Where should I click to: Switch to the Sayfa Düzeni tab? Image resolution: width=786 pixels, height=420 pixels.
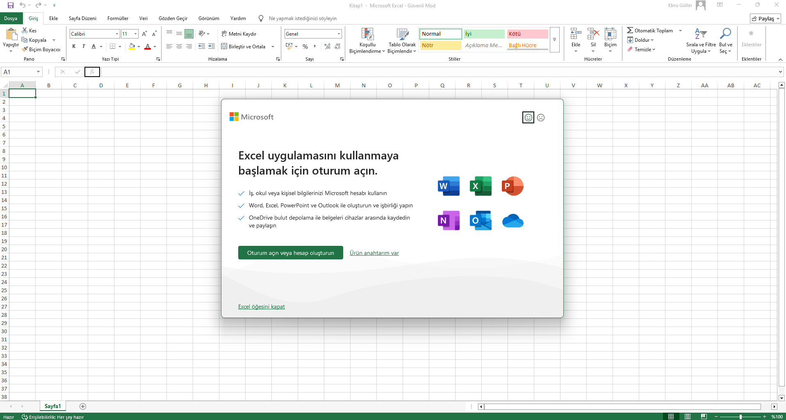coord(82,18)
